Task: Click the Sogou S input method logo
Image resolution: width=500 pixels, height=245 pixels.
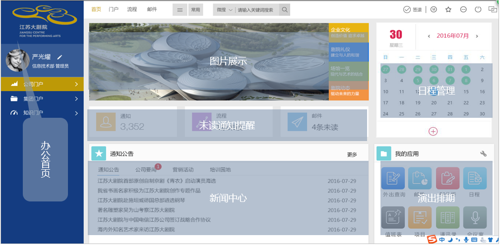Action: 432,239
